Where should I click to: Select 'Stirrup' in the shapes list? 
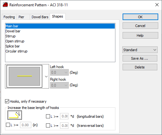pos(60,36)
